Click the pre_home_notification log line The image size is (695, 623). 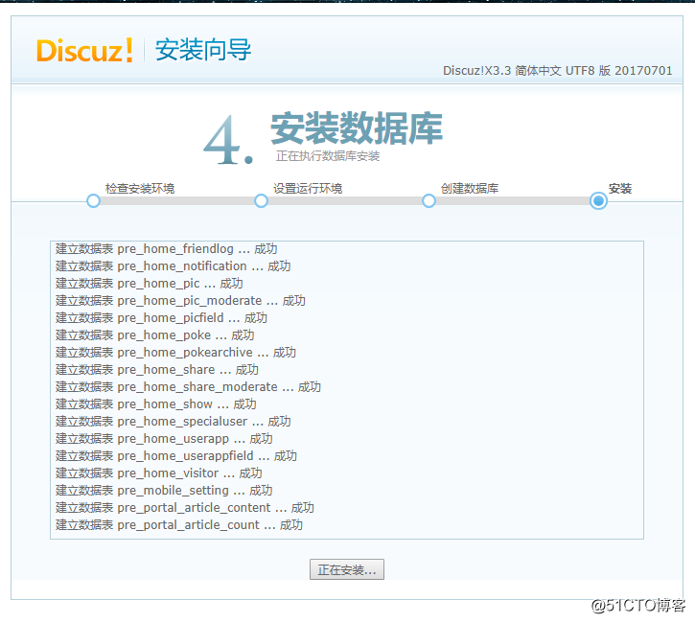pos(173,266)
